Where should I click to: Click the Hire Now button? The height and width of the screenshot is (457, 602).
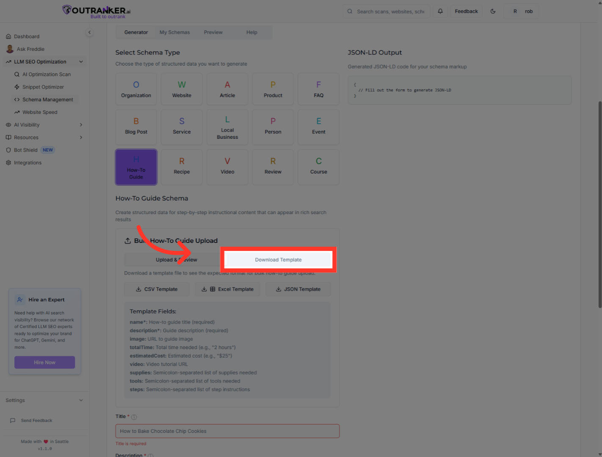click(x=44, y=363)
